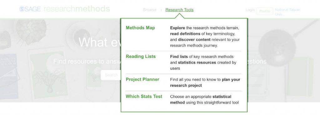Open Methods Map from the menu

pos(140,28)
